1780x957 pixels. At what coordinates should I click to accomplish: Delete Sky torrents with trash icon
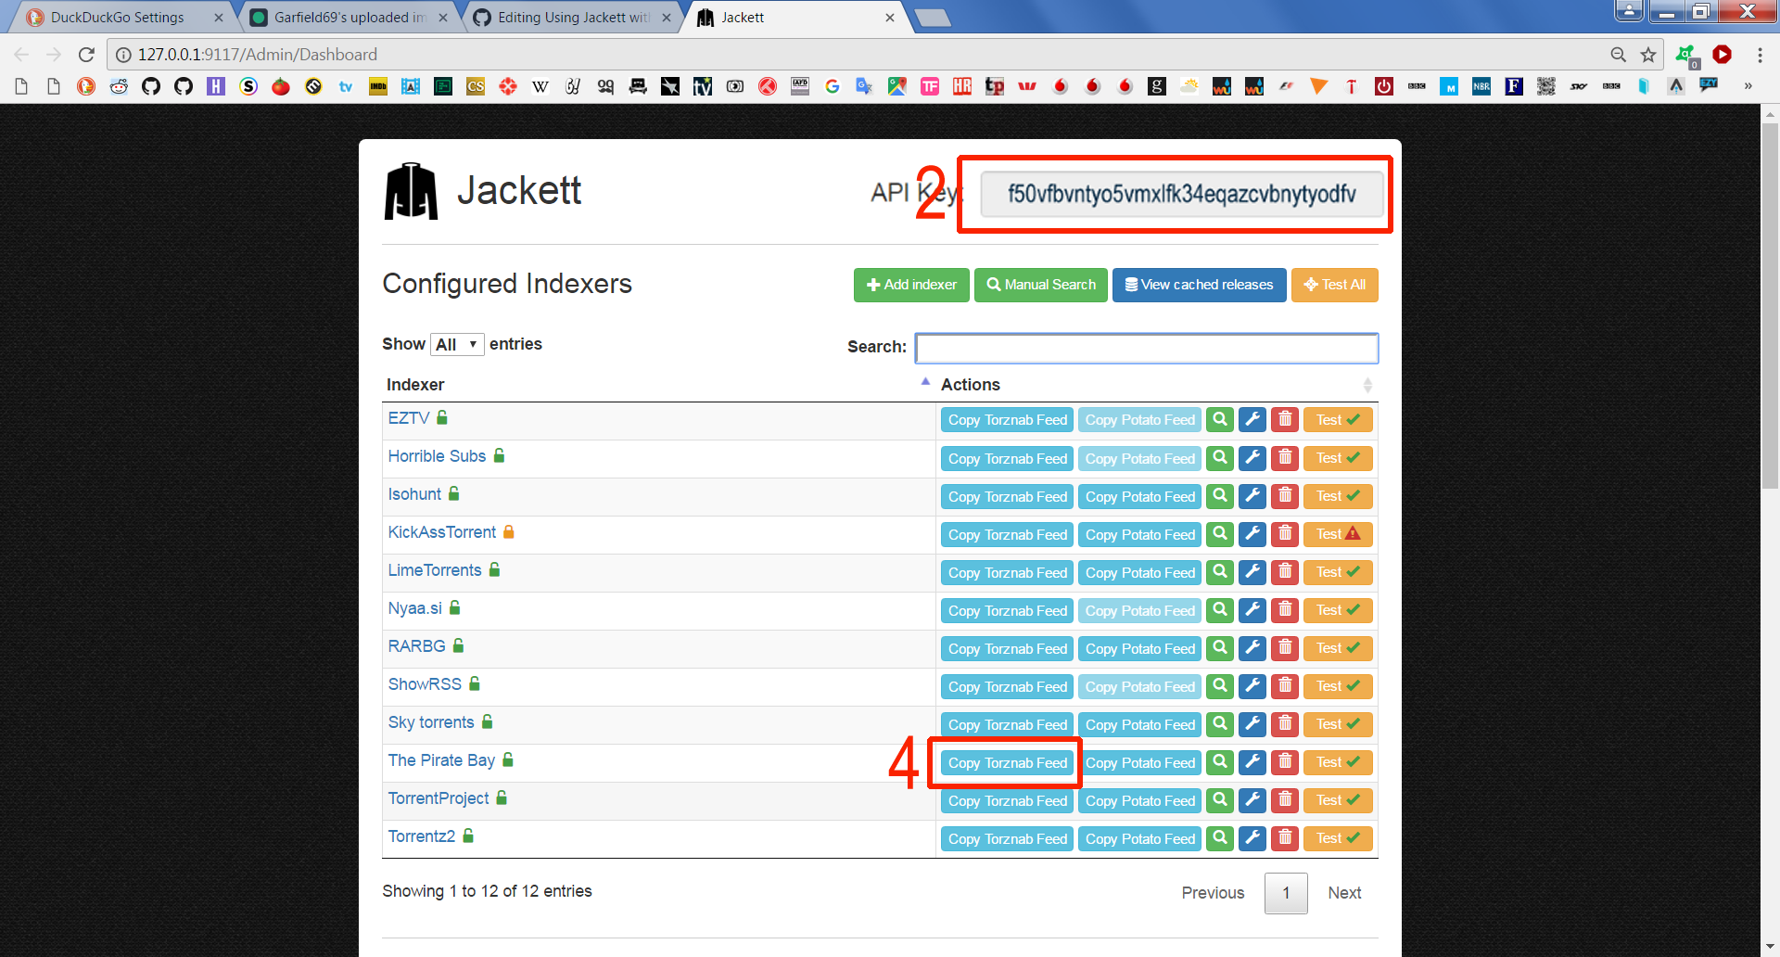(x=1285, y=724)
